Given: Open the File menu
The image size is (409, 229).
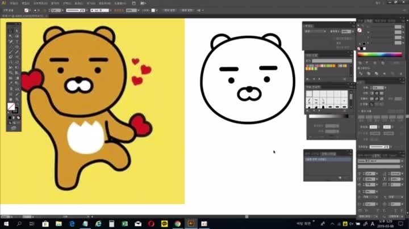Looking at the screenshot, I should click(14, 3).
